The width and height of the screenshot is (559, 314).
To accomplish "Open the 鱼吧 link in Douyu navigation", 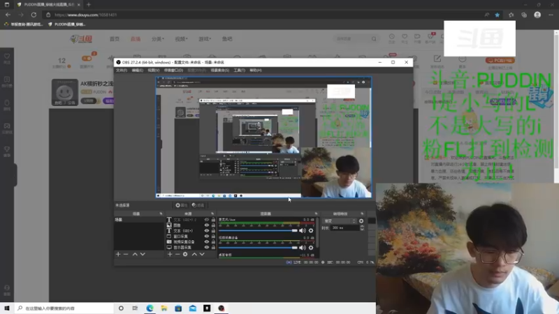I will (227, 39).
